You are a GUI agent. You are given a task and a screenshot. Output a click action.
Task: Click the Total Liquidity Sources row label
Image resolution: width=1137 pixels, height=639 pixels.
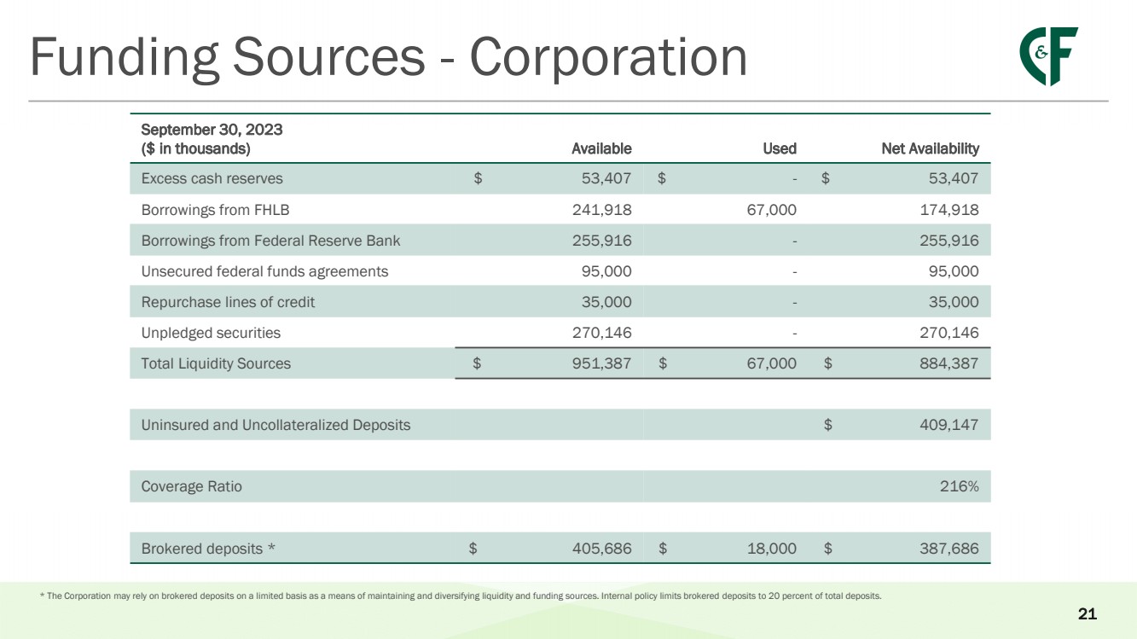(x=216, y=363)
